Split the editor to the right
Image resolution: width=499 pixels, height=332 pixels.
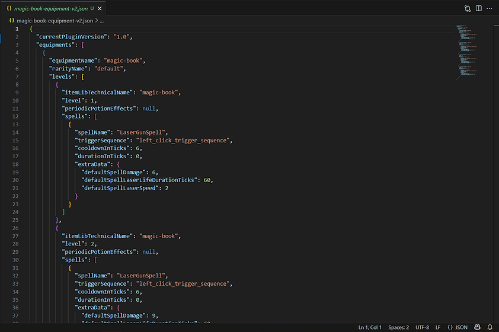pyautogui.click(x=479, y=8)
